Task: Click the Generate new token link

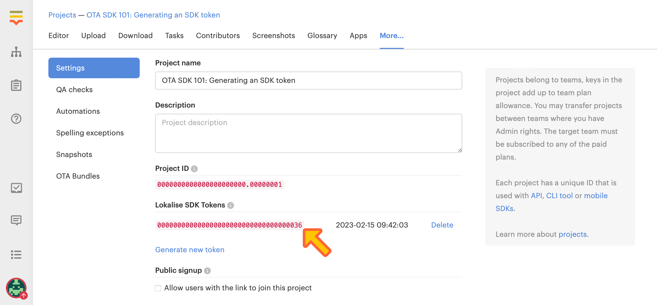Action: (190, 250)
